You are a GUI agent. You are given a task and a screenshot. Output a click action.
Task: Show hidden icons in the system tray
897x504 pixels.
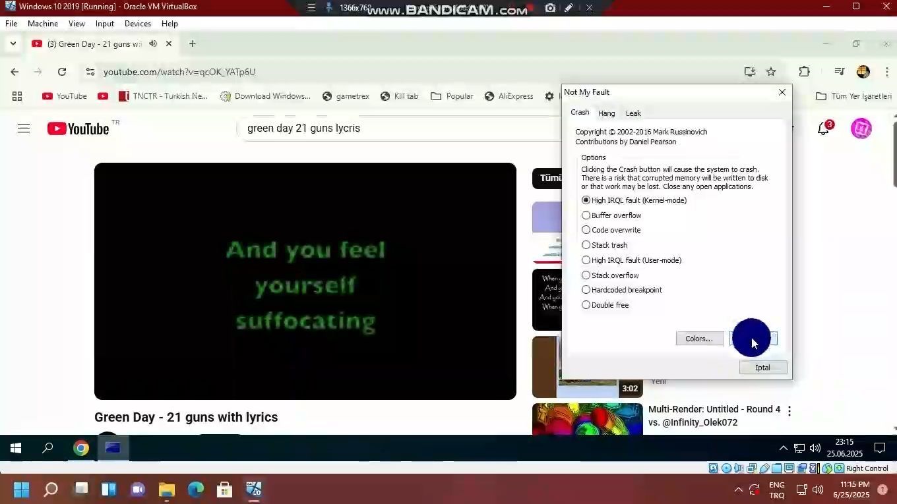(x=783, y=449)
